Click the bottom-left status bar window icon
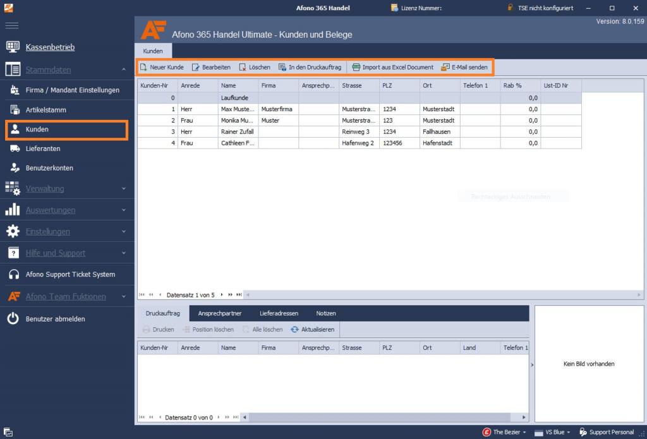647x439 pixels. [8, 433]
